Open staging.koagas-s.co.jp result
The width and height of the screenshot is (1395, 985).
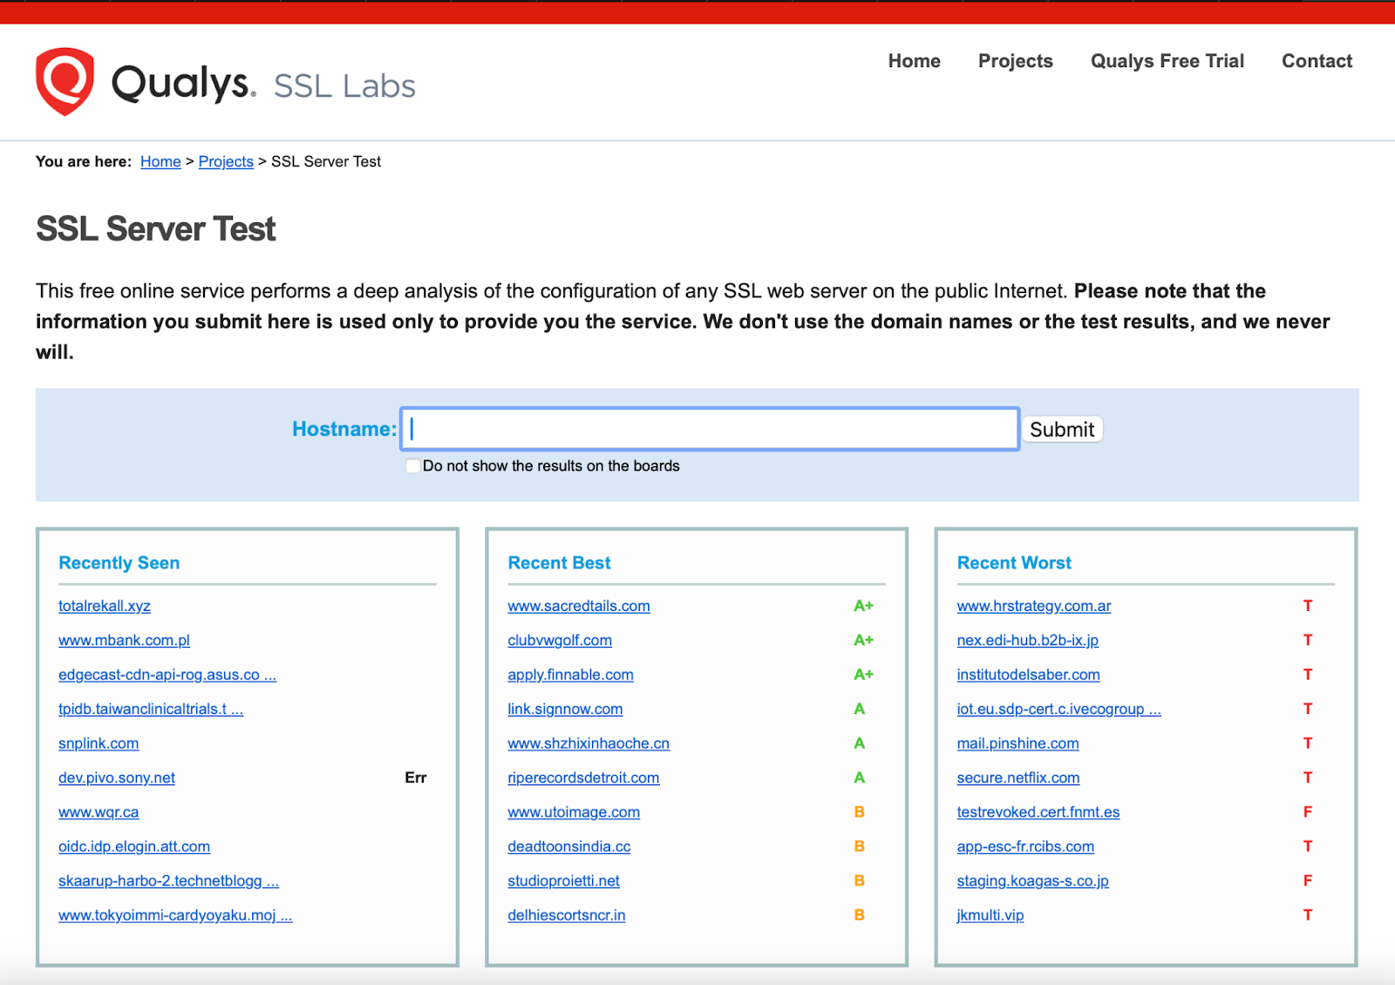pyautogui.click(x=1032, y=881)
